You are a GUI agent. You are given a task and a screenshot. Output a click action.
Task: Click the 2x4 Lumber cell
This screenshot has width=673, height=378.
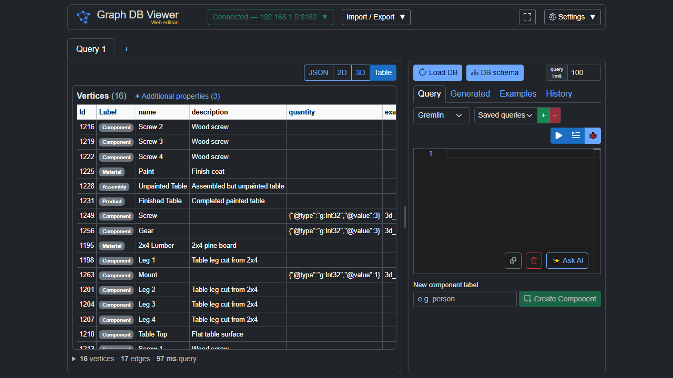[162, 245]
